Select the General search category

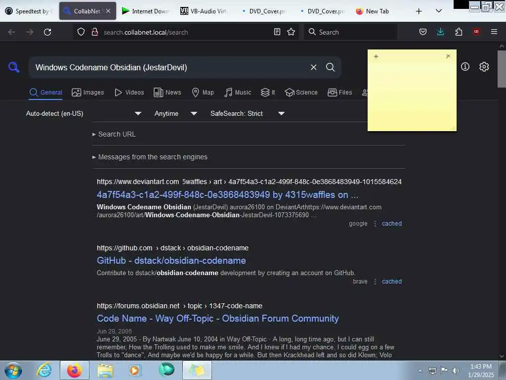45,93
